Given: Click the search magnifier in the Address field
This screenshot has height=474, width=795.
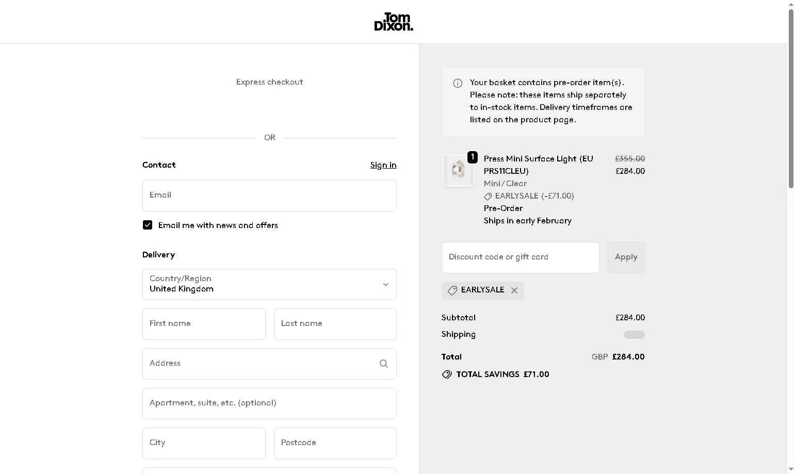Looking at the screenshot, I should tap(384, 364).
